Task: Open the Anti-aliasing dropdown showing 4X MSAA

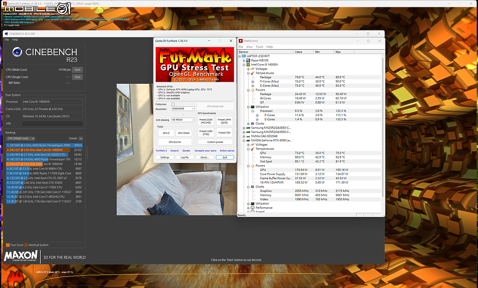Action: [x=183, y=120]
